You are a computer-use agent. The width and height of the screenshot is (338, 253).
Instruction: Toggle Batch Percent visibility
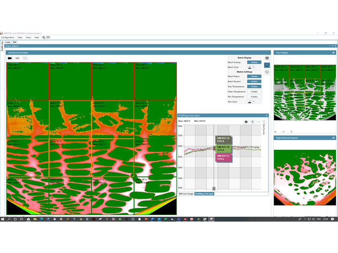click(254, 82)
